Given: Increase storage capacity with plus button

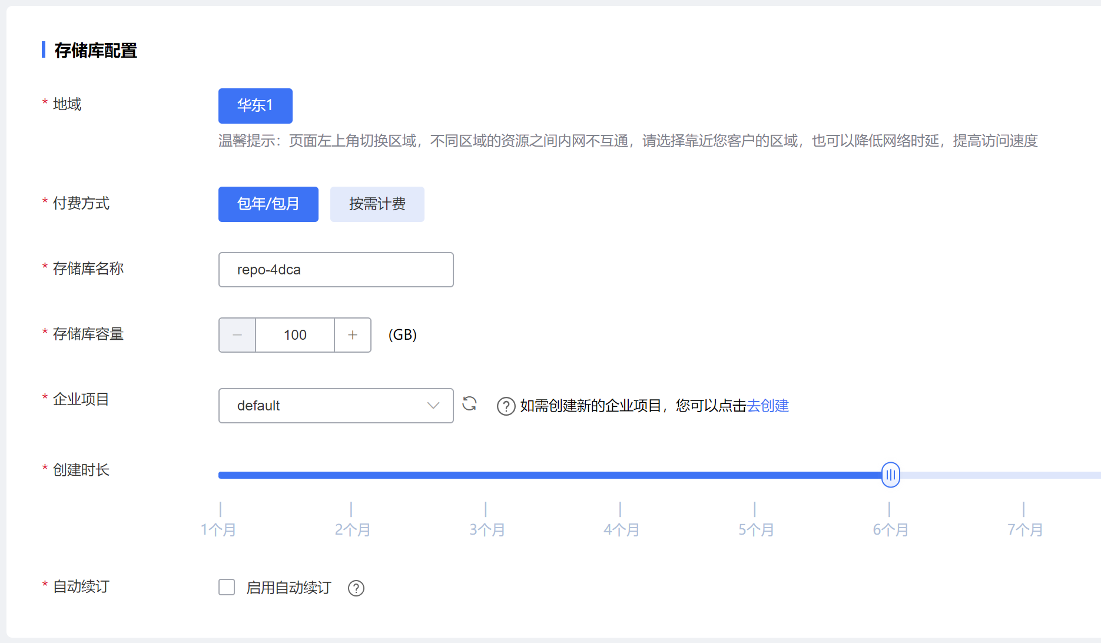Looking at the screenshot, I should tap(353, 335).
